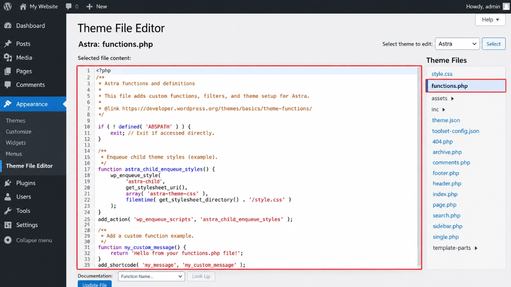Click the Users person icon
The image size is (511, 287).
click(x=8, y=197)
